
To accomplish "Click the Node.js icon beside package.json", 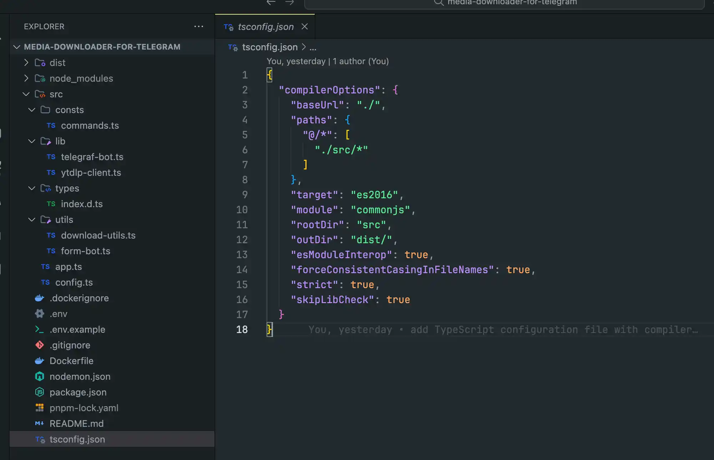I will pos(40,392).
